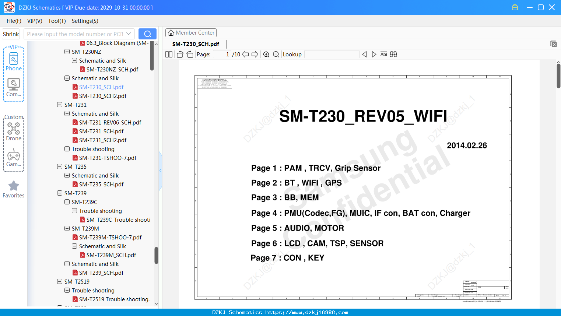Open the Tool(T) menu
Viewport: 561px width, 316px height.
57,21
